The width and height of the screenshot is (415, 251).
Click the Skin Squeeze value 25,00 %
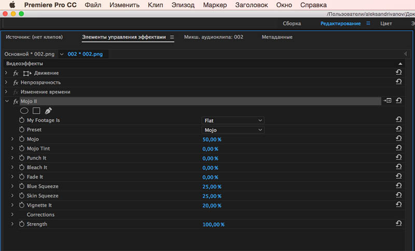(212, 196)
